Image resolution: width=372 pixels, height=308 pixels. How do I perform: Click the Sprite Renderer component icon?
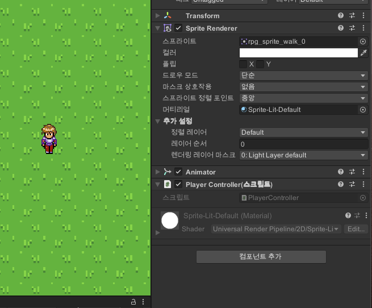pos(168,28)
